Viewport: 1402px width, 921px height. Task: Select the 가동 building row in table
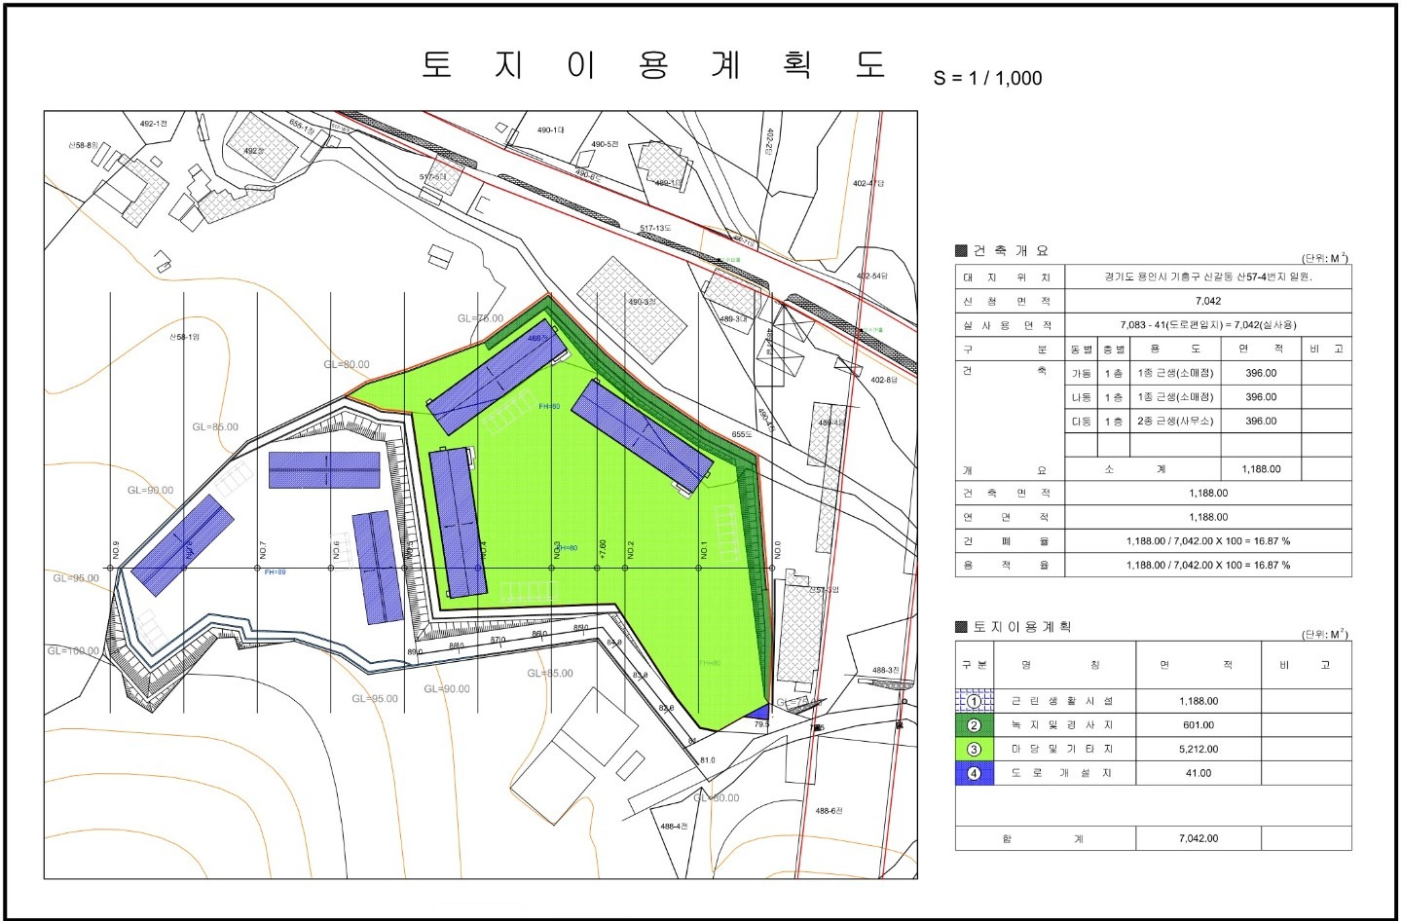pyautogui.click(x=1154, y=373)
